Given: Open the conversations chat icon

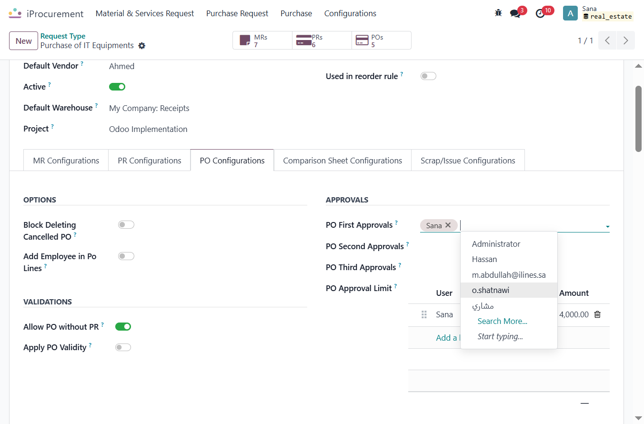Looking at the screenshot, I should (x=515, y=13).
